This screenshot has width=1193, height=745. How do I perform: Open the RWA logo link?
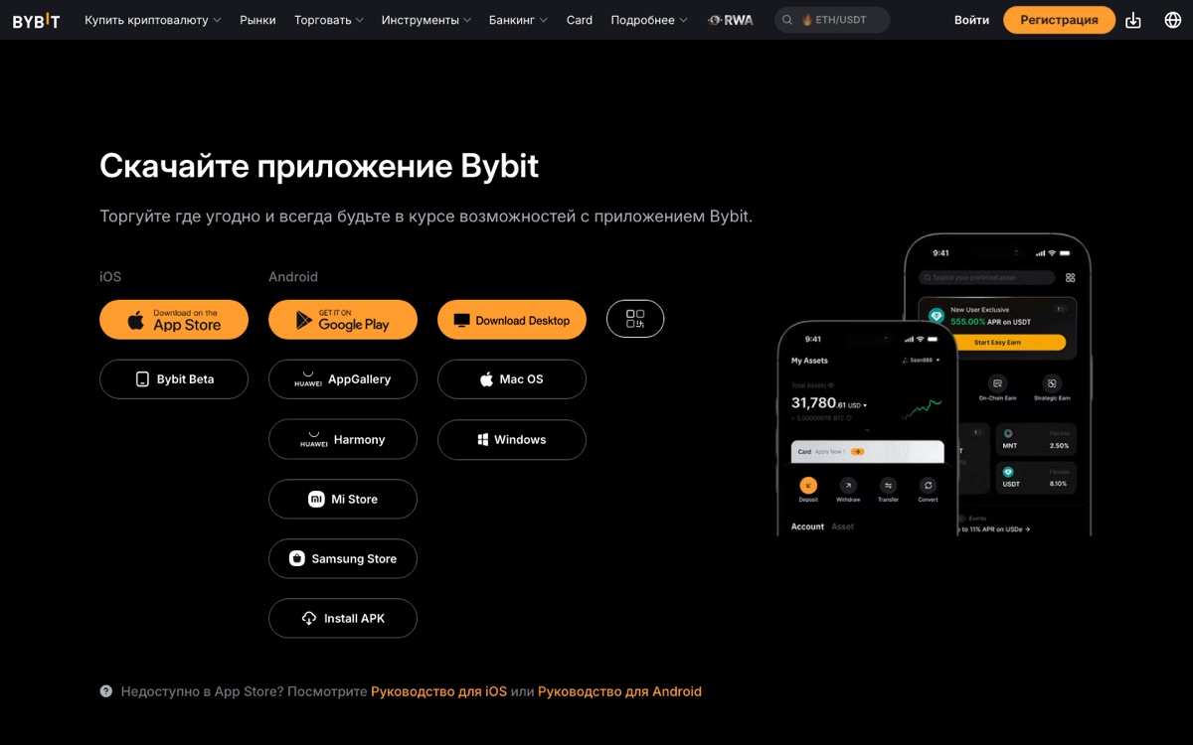click(731, 20)
